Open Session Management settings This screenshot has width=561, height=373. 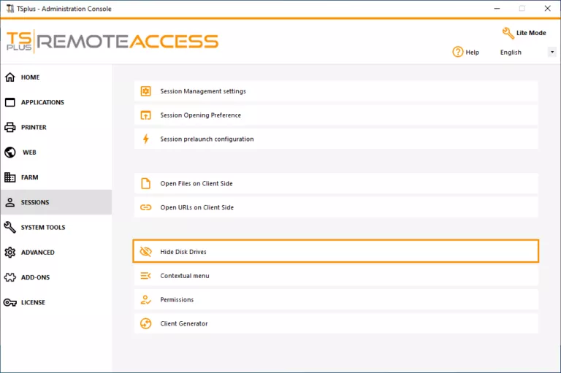pos(203,91)
